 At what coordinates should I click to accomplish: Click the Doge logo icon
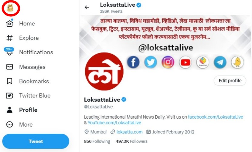10,8
